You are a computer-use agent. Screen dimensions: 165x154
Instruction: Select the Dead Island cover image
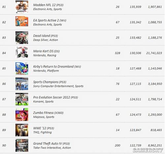pyautogui.click(x=22, y=38)
